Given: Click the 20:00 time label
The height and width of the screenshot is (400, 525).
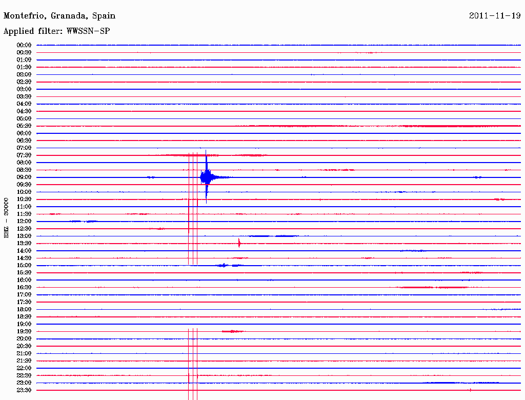Looking at the screenshot, I should [x=24, y=338].
